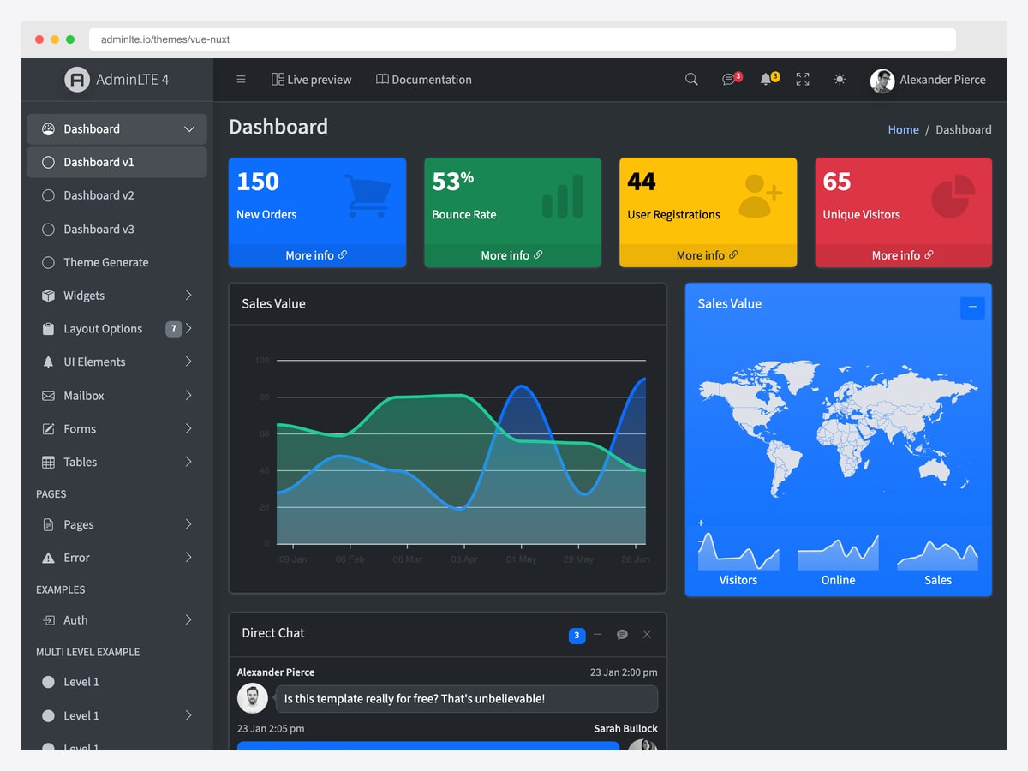Open the Documentation nav link
Image resolution: width=1028 pixels, height=771 pixels.
point(424,80)
